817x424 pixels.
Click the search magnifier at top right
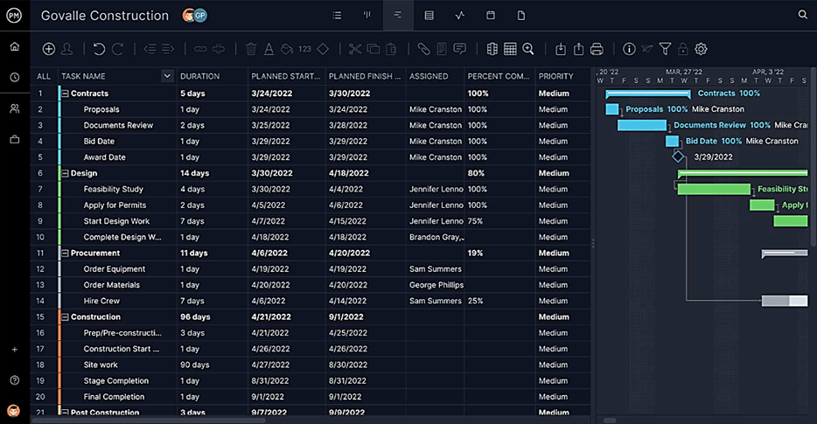[x=803, y=15]
